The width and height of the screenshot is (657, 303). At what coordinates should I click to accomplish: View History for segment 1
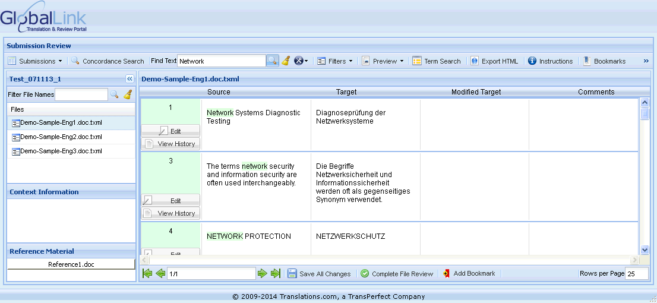point(170,144)
